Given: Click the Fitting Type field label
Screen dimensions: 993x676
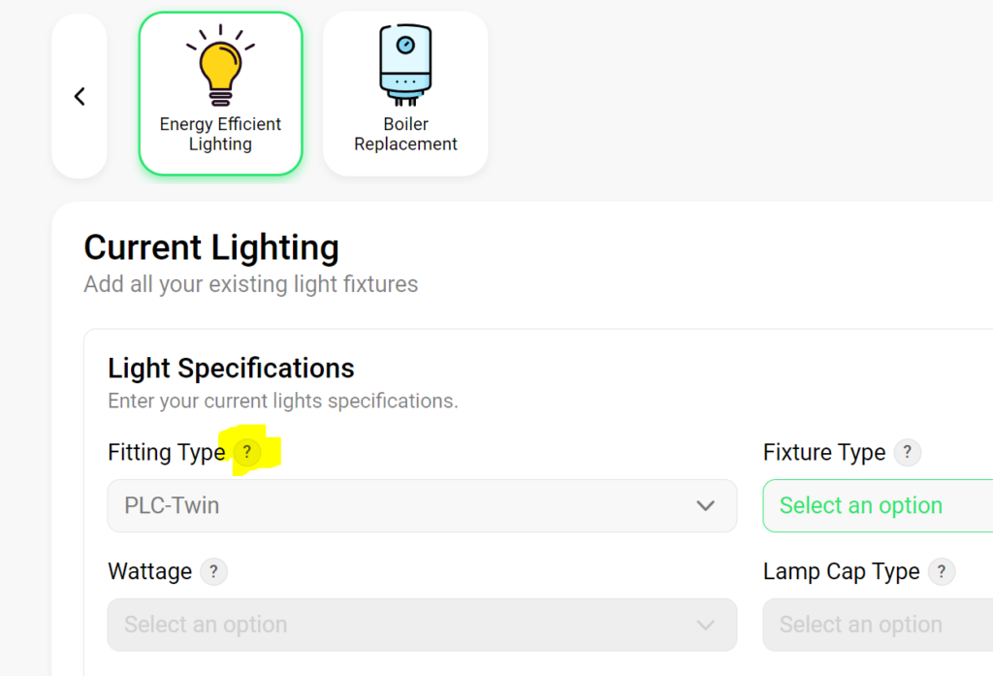Looking at the screenshot, I should [x=167, y=452].
